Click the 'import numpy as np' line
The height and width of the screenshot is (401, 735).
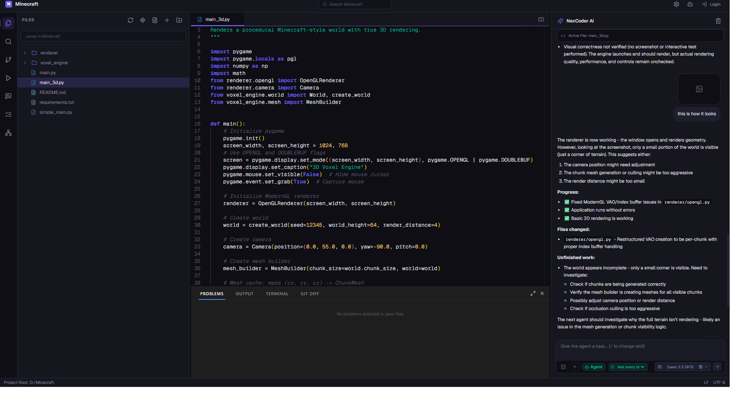click(239, 66)
